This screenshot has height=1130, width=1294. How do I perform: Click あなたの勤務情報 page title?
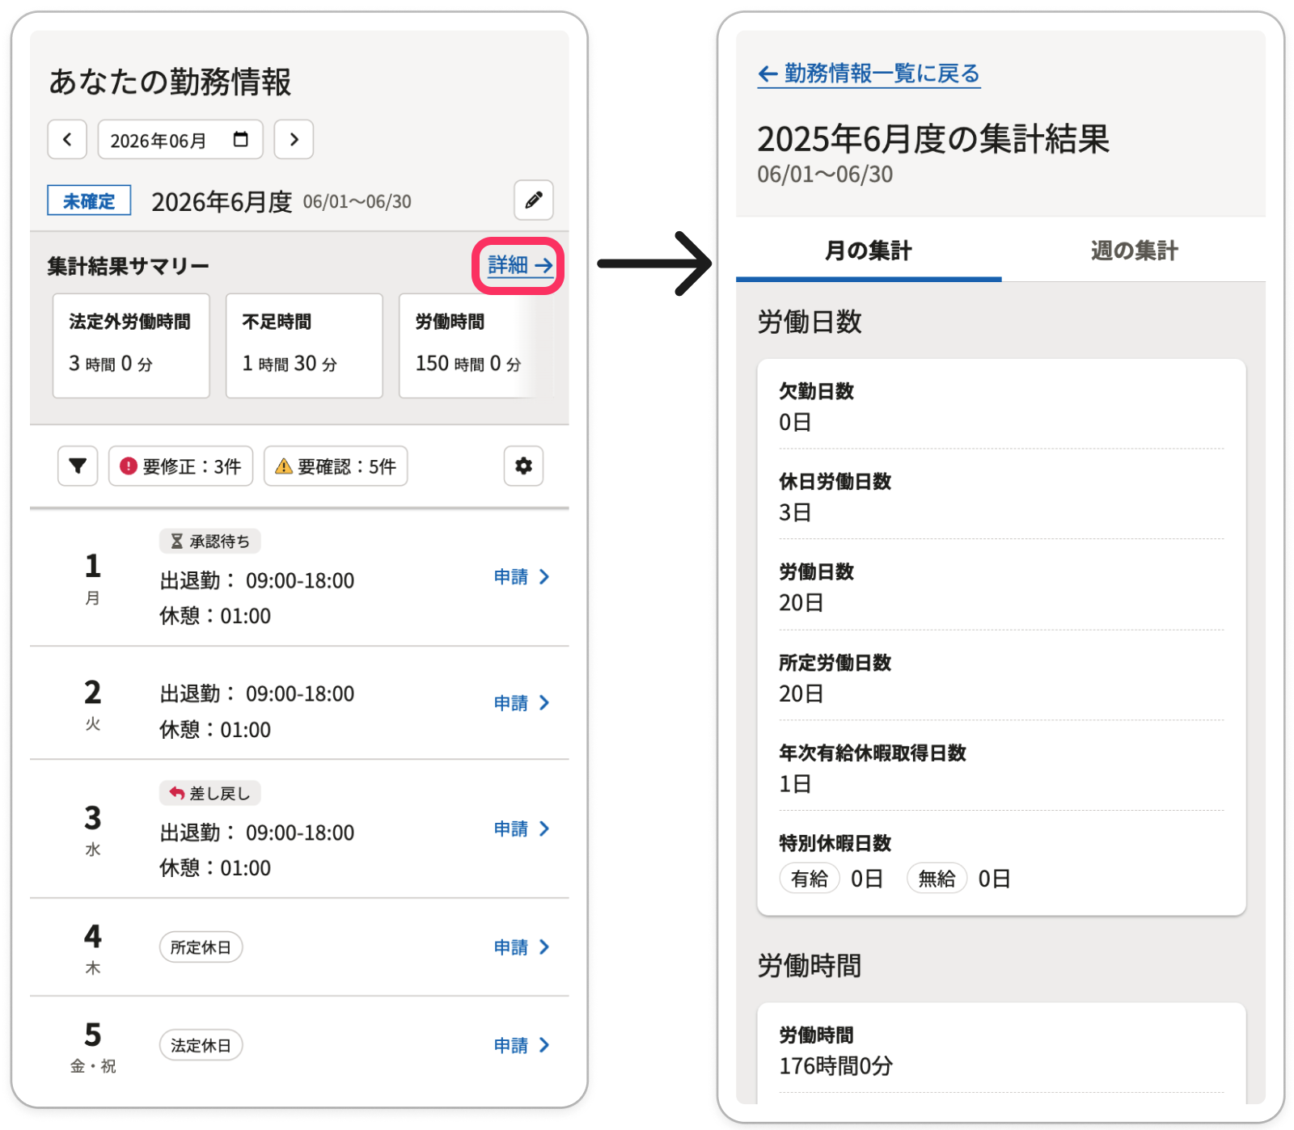tap(170, 82)
